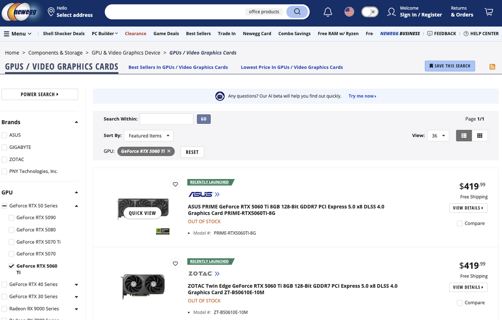
Task: Expand GeForce RTX 30 Series arrow
Action: click(76, 297)
